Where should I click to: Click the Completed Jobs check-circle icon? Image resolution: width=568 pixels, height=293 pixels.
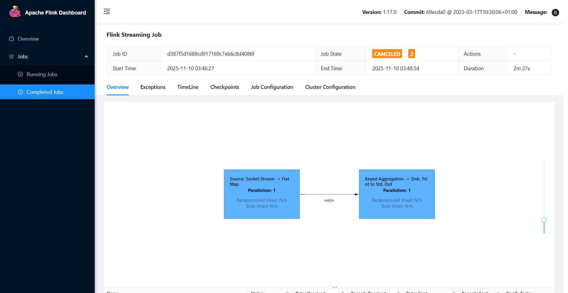click(x=20, y=92)
